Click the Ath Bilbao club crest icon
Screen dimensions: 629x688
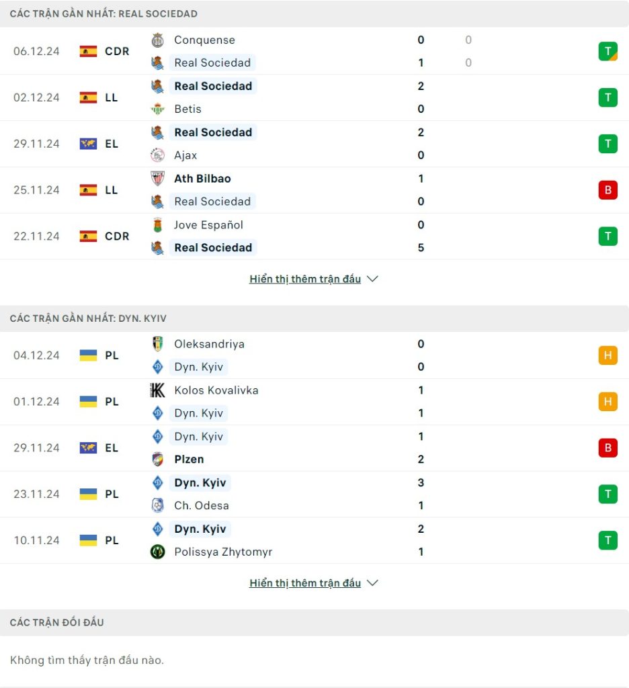158,179
